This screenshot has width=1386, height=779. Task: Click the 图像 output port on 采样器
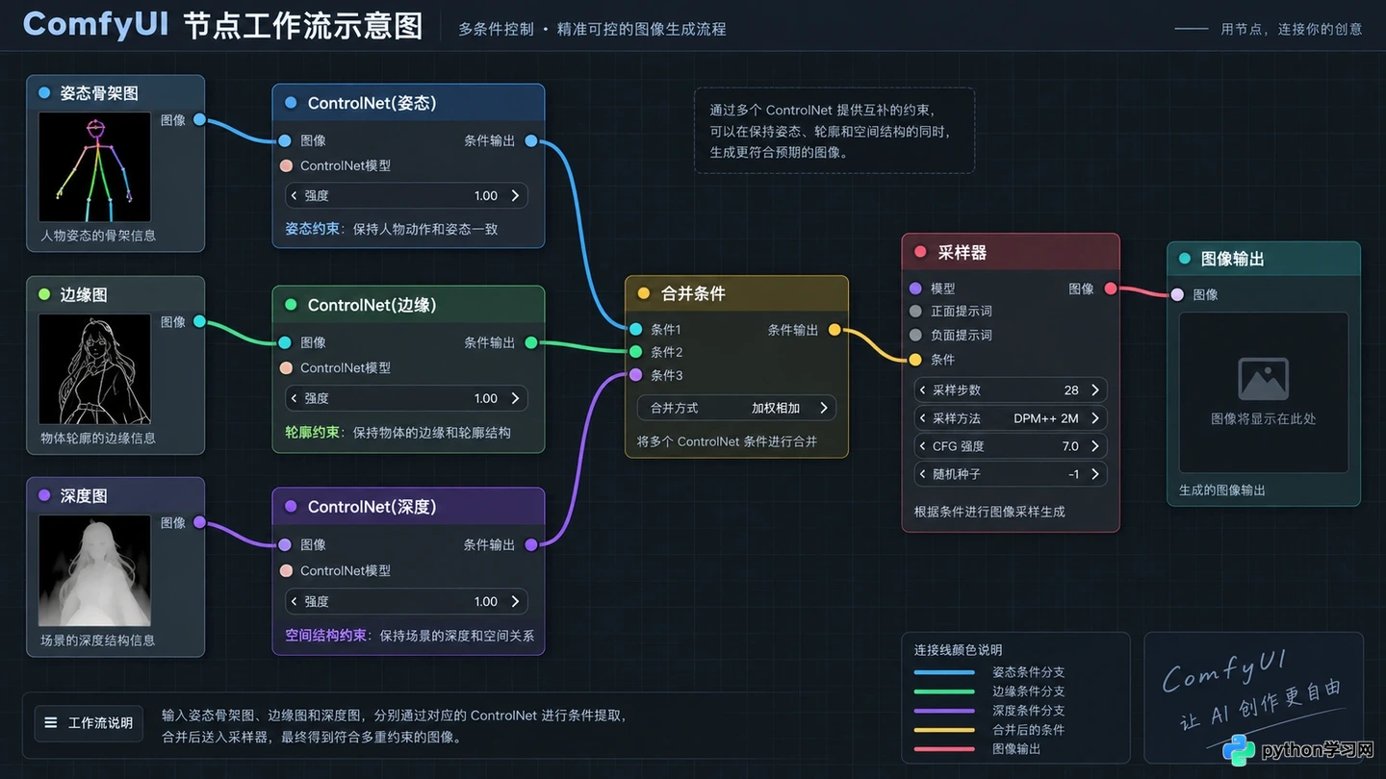pyautogui.click(x=1111, y=289)
